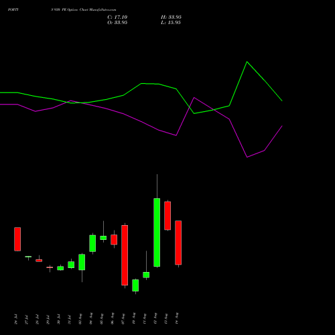This screenshot has width=335, height=335.
Task: Select the small green candle above 11 Aug
Action: [x=146, y=275]
